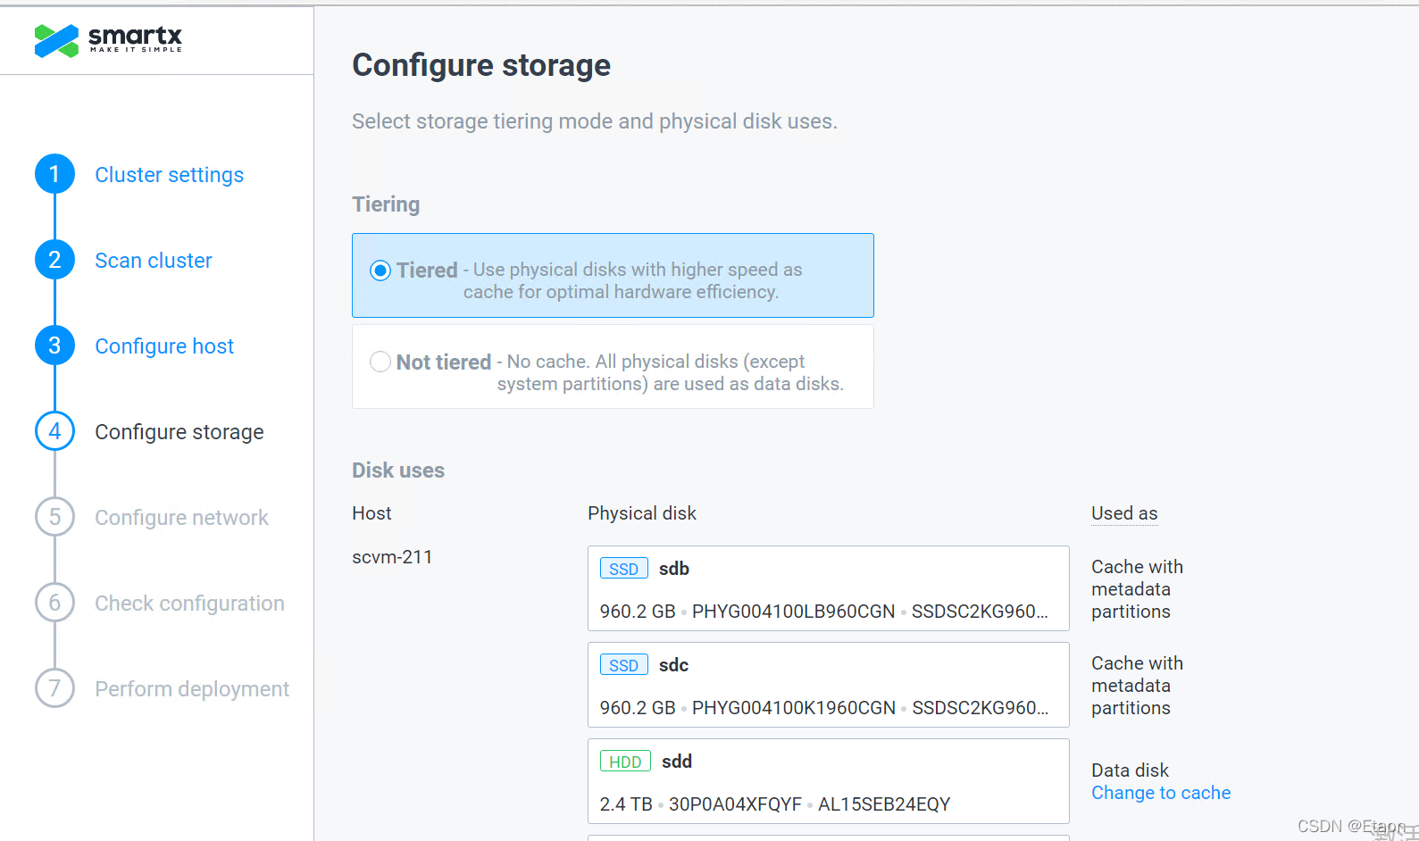Screen dimensions: 1419x841
Task: Click step 5 circle icon
Action: pyautogui.click(x=54, y=517)
